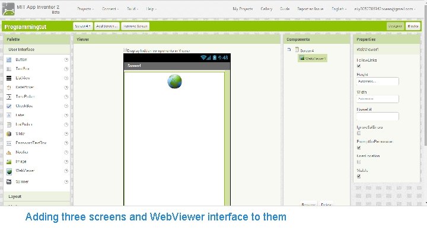Open the Screen4 selector dropdown
This screenshot has width=427, height=240.
click(82, 26)
